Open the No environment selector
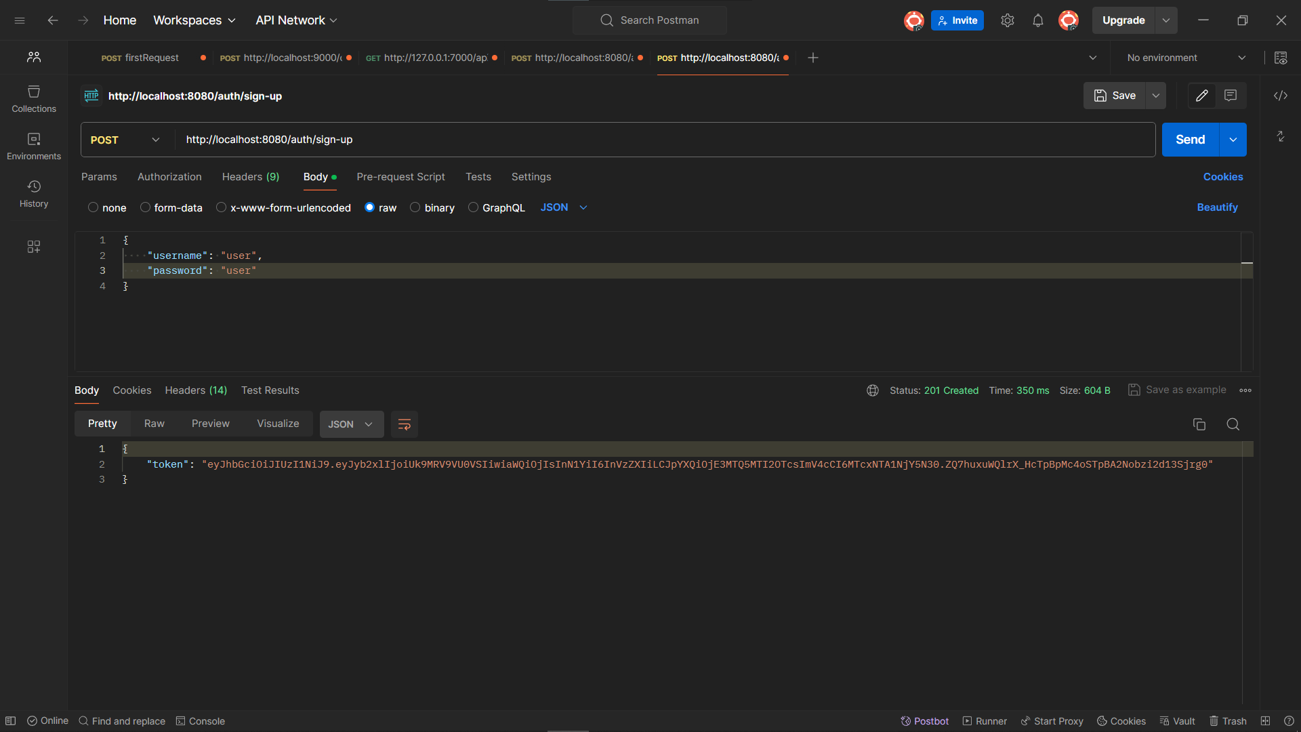 tap(1186, 58)
